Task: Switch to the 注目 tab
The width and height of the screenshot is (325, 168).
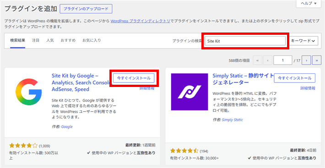Action: [x=36, y=40]
